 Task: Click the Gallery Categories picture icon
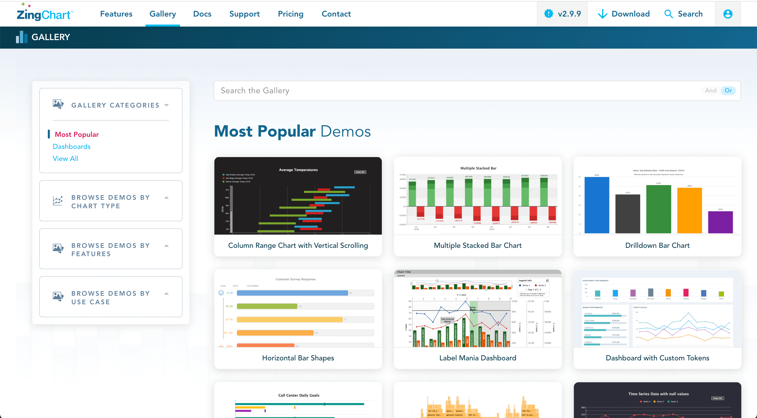click(x=58, y=104)
